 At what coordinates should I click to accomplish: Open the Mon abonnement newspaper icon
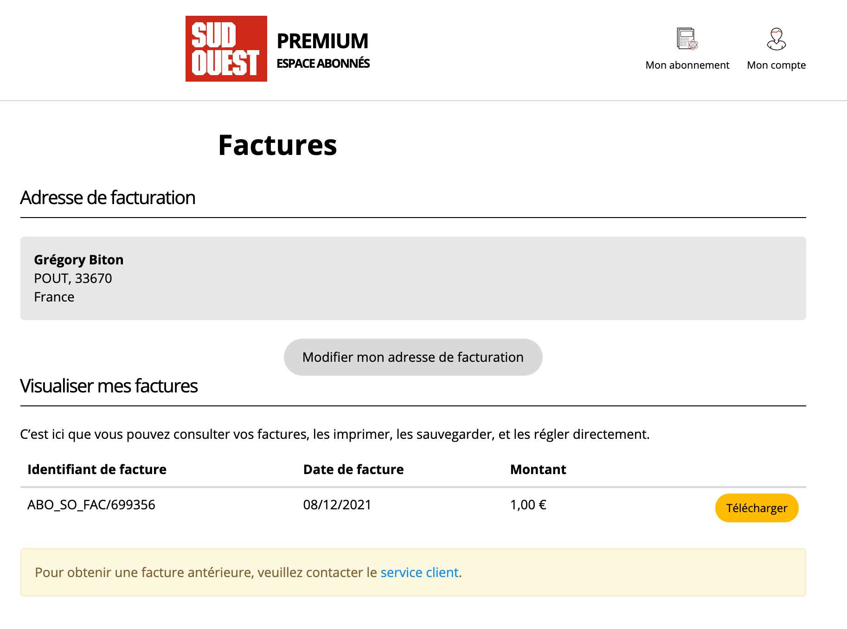point(687,39)
